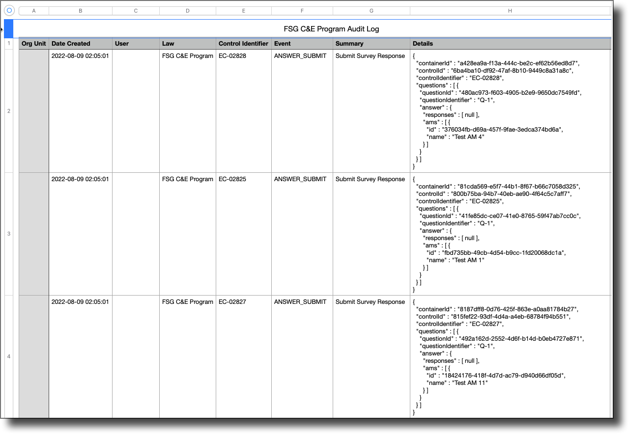This screenshot has height=434, width=629.
Task: Select row number 3
Action: pyautogui.click(x=8, y=234)
